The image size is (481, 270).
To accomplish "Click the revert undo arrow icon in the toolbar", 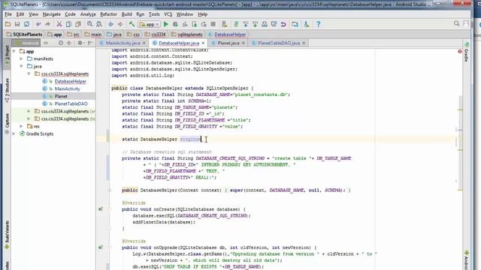I will coord(283,24).
